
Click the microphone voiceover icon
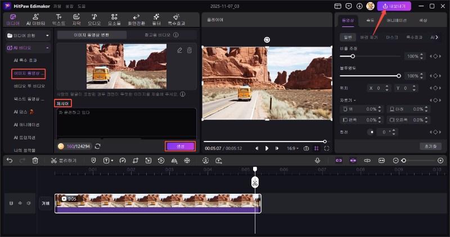[317, 161]
